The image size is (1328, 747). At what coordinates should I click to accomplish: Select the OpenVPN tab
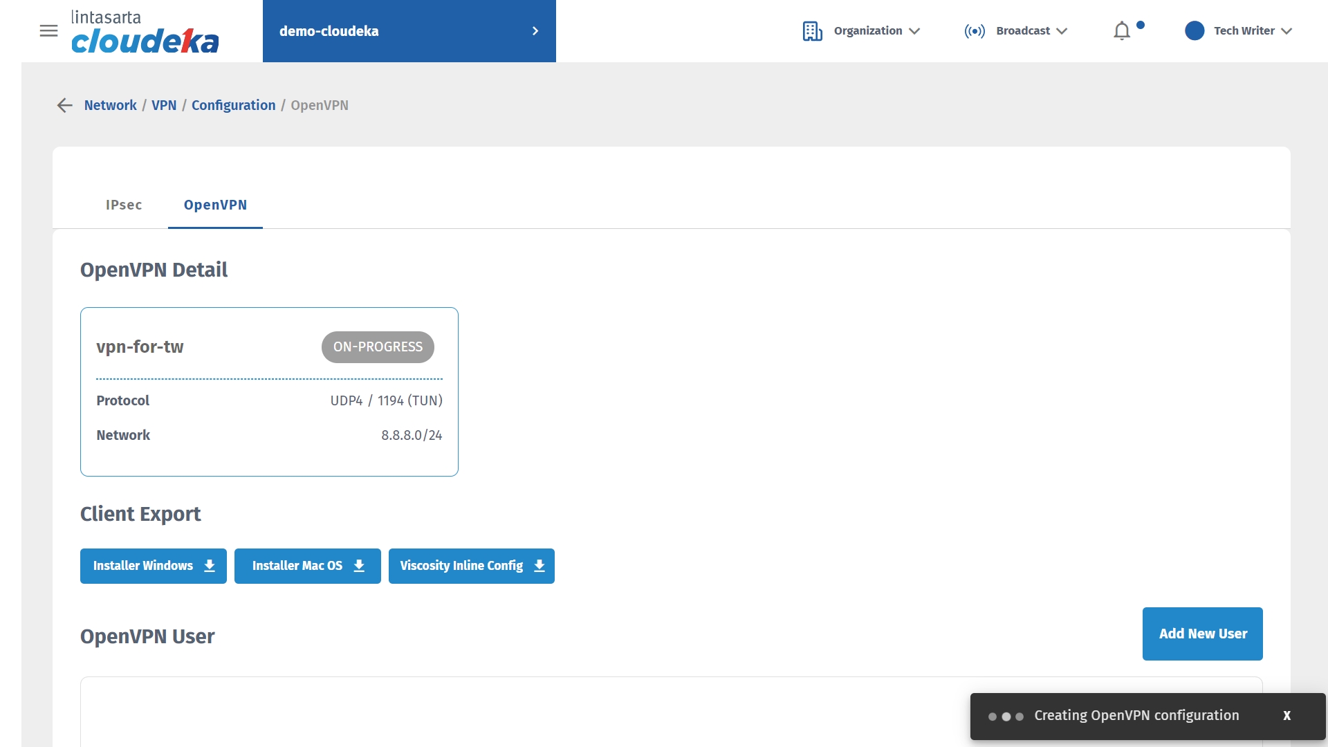click(x=215, y=205)
